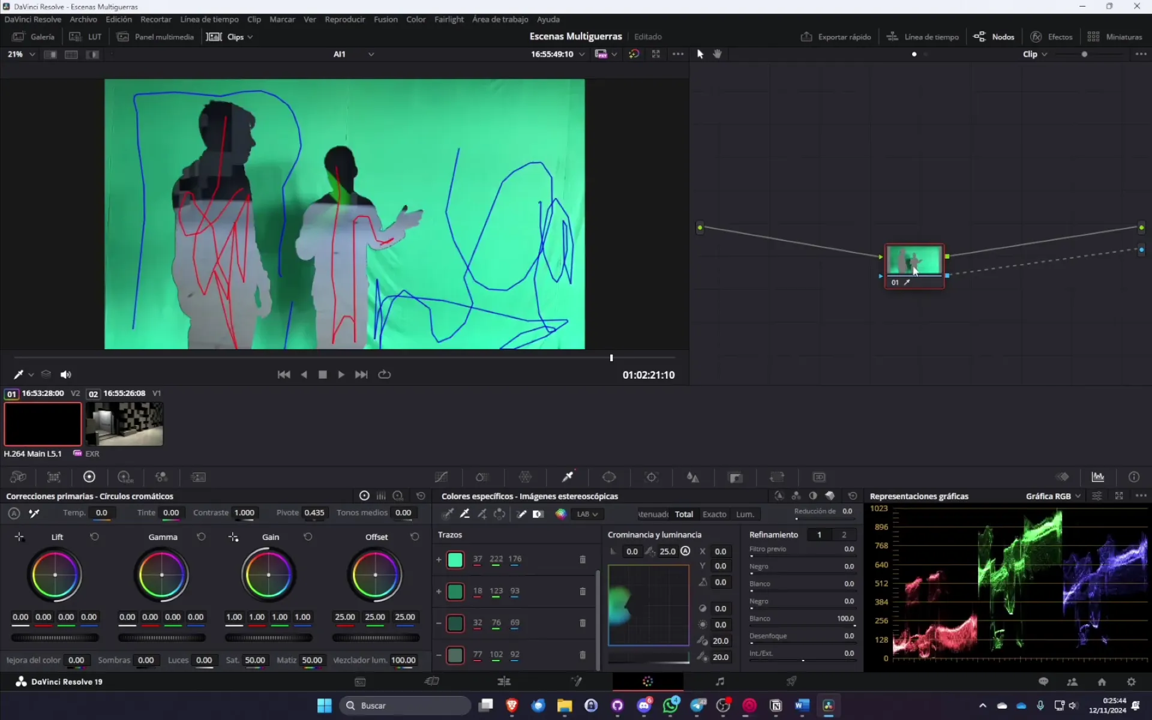Viewport: 1152px width, 720px height.
Task: Toggle audio mute speaker icon
Action: pos(65,374)
